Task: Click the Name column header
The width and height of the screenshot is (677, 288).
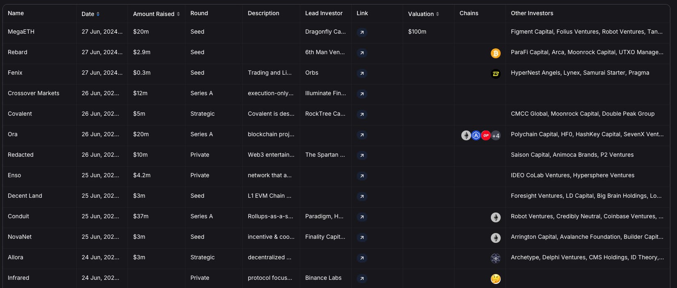Action: point(16,13)
